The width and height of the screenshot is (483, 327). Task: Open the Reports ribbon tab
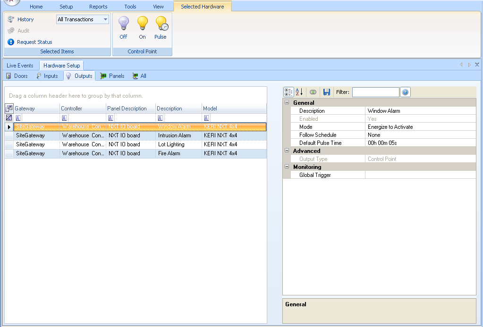pos(98,7)
